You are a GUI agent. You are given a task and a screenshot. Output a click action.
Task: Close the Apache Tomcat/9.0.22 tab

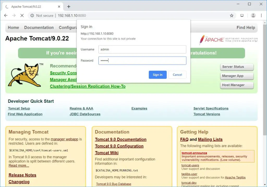coord(59,7)
